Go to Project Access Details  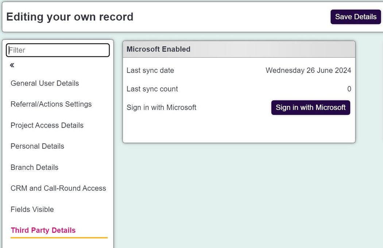pos(47,125)
